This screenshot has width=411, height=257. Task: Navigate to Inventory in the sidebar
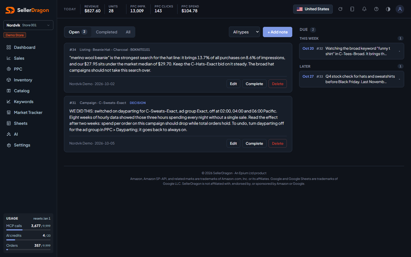[28, 80]
